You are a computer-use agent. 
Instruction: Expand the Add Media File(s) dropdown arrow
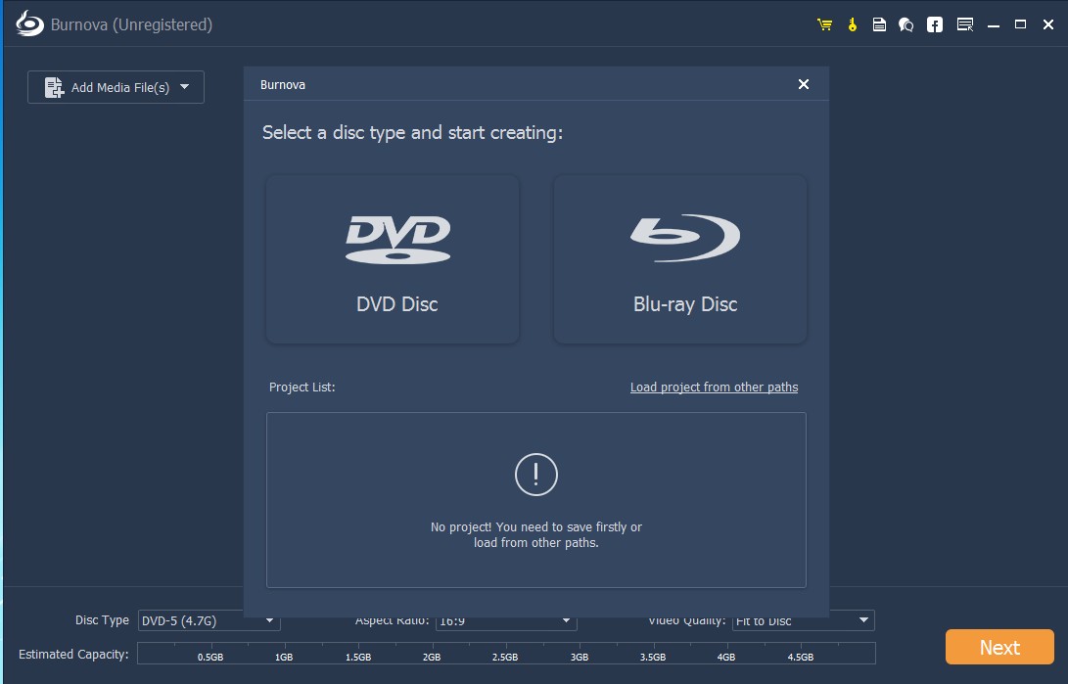pyautogui.click(x=185, y=87)
